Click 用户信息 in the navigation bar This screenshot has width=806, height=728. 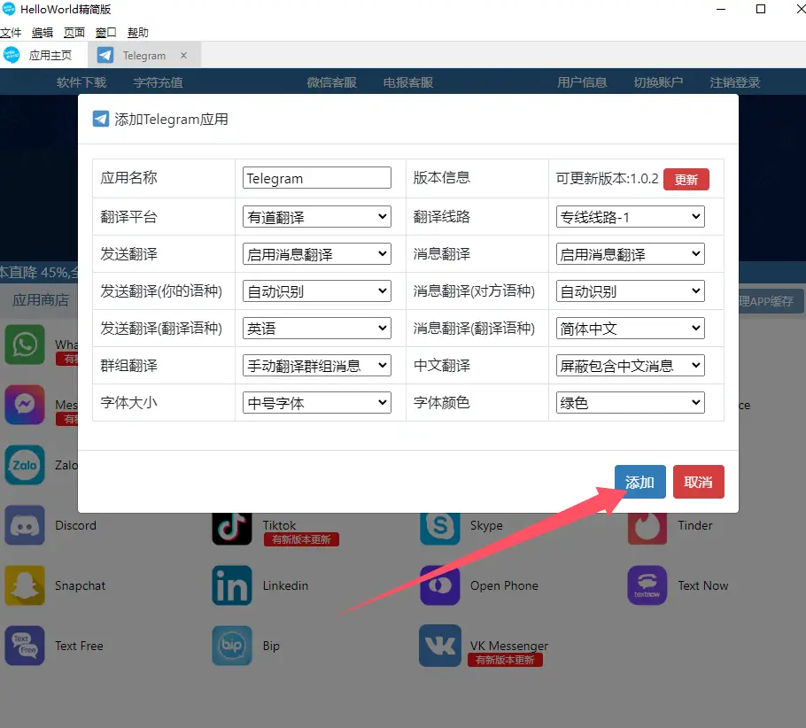[582, 82]
